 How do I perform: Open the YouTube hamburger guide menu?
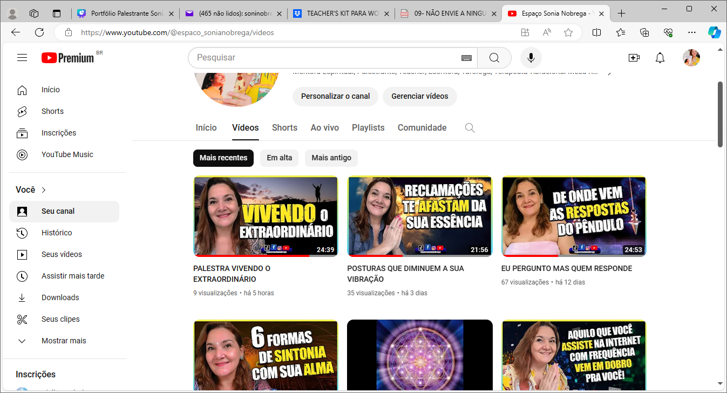coord(22,58)
